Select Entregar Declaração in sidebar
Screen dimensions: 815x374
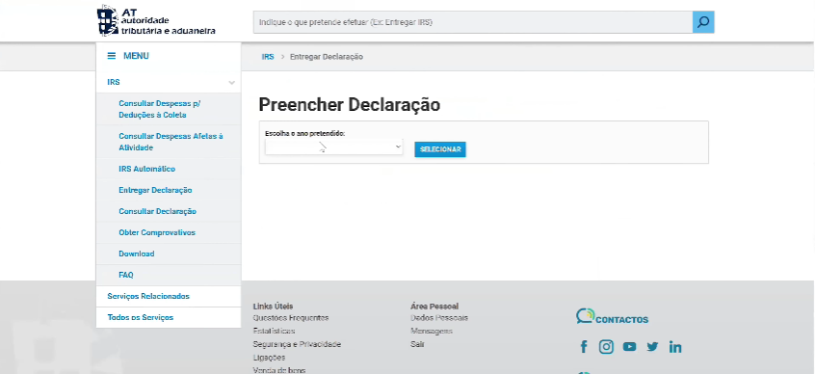(155, 191)
